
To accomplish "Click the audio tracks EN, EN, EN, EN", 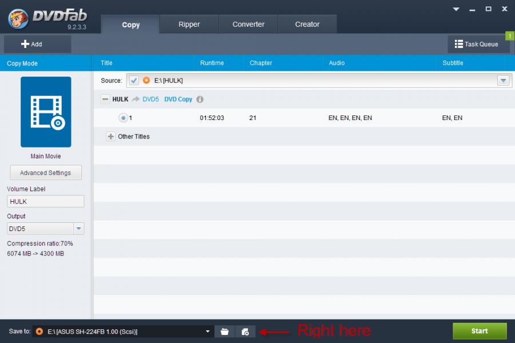I will click(x=350, y=118).
